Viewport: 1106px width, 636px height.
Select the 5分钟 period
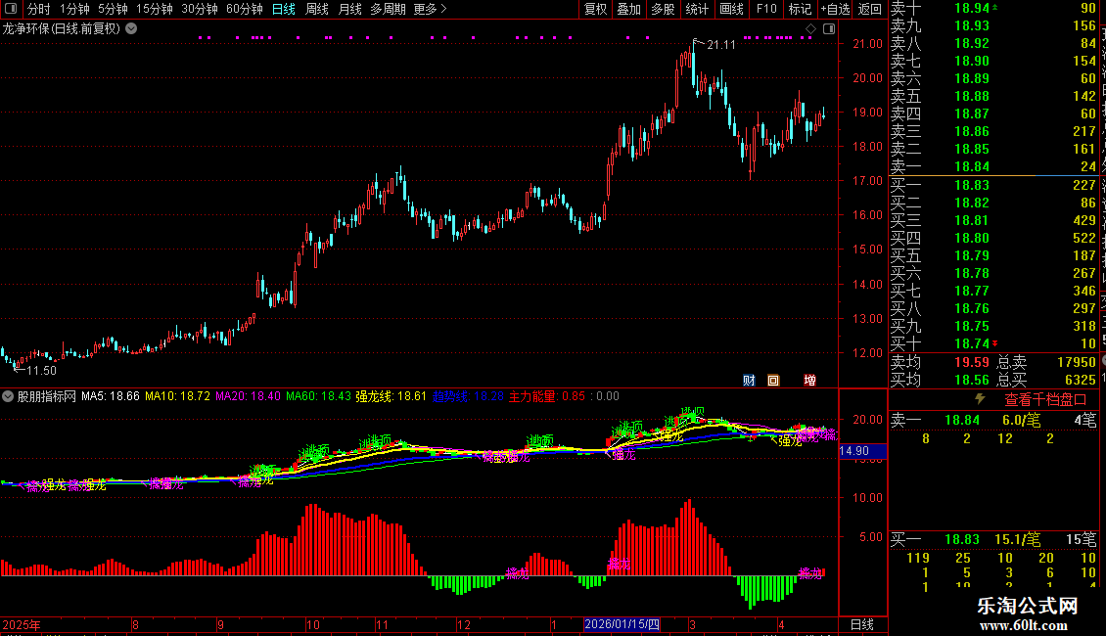pos(113,9)
